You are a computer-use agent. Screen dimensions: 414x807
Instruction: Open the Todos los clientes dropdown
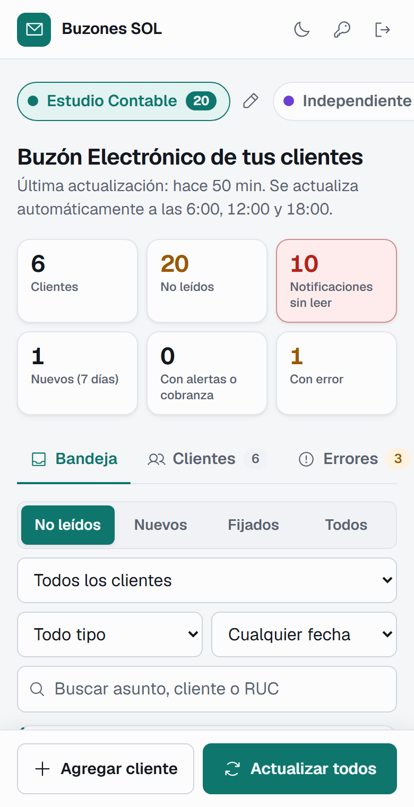point(207,580)
